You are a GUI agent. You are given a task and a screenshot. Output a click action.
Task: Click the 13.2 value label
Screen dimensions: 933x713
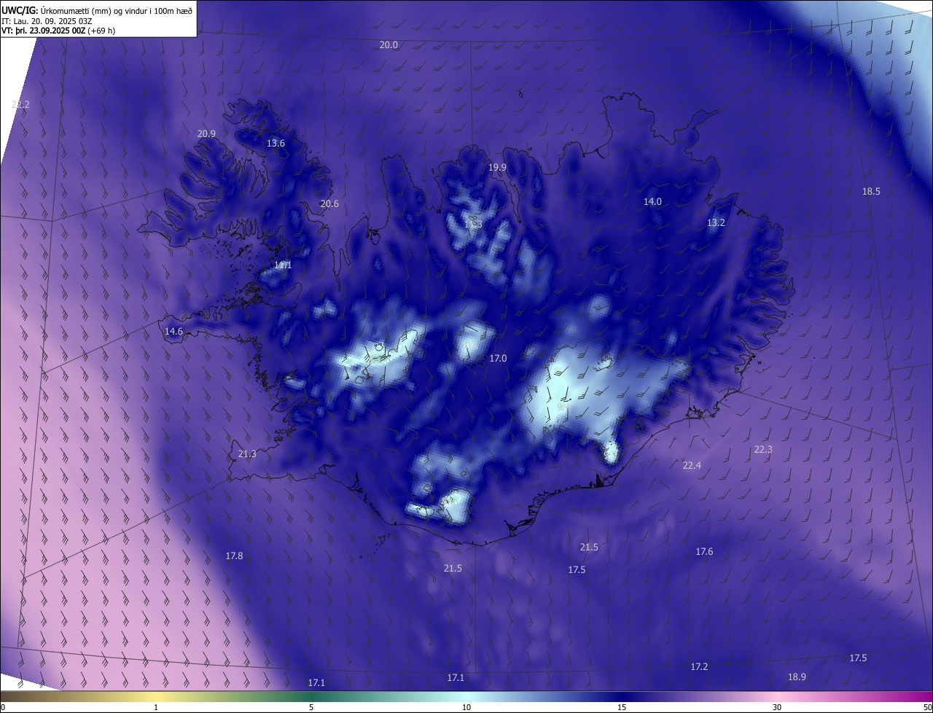[716, 223]
